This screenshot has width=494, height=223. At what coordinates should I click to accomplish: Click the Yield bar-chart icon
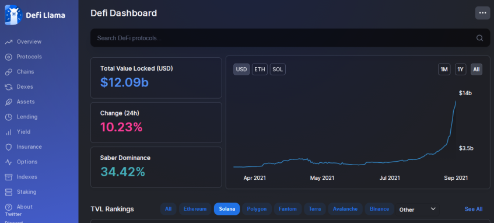9,132
